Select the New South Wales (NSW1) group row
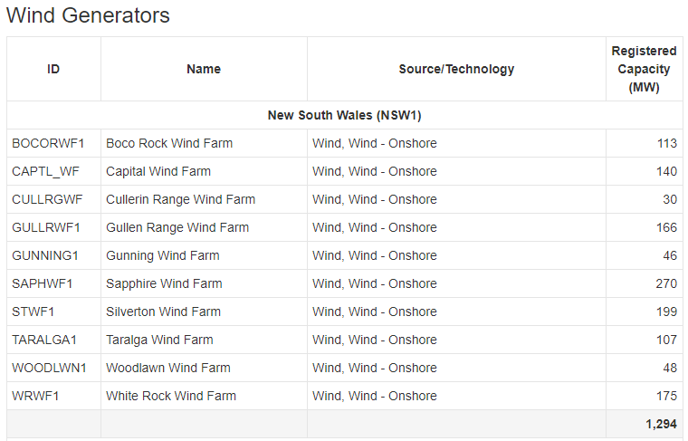 (x=344, y=115)
